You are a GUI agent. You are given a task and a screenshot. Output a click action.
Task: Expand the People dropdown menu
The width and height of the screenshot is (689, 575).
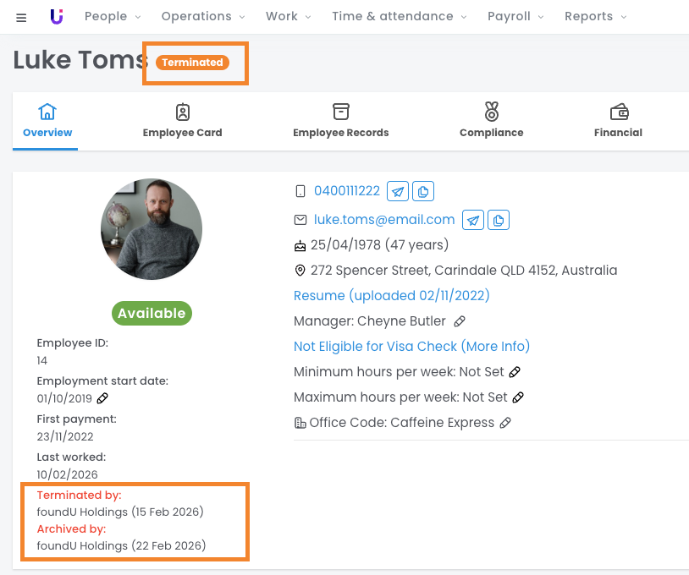[113, 16]
